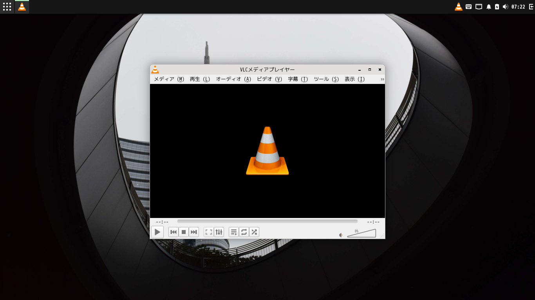Click the VLC cone tray icon

459,7
